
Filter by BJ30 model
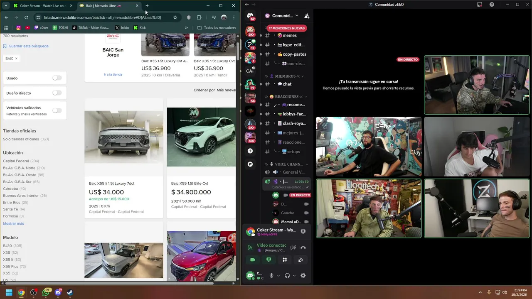(7, 246)
